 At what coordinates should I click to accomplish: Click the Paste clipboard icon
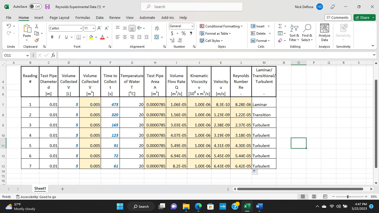27,29
